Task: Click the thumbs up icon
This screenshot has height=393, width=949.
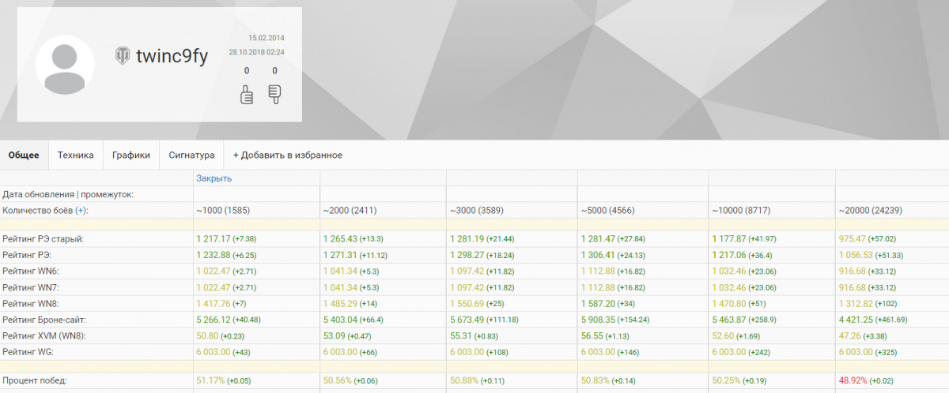Action: pyautogui.click(x=247, y=95)
